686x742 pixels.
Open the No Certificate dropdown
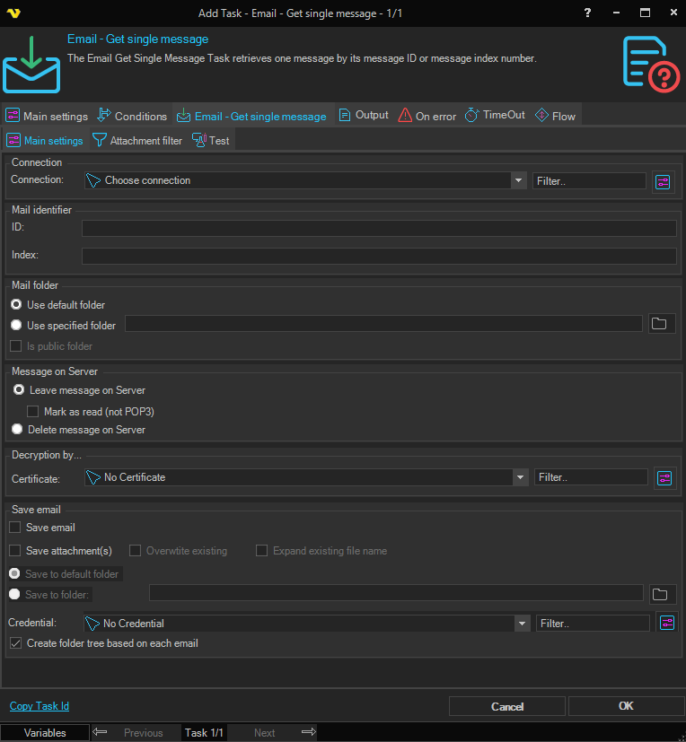point(519,477)
